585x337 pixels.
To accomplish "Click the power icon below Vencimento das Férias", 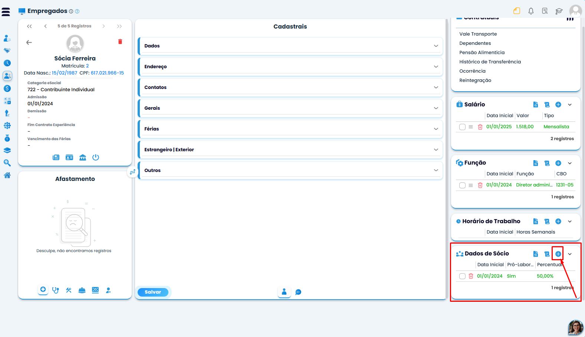I will [x=96, y=157].
